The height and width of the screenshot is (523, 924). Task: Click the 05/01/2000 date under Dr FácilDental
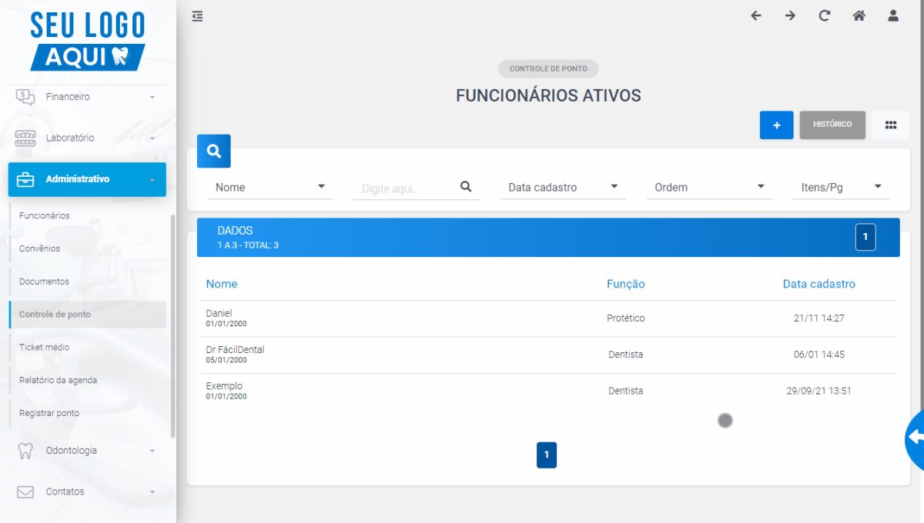click(x=226, y=361)
